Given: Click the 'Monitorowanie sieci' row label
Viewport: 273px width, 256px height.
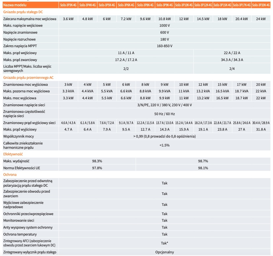Looking at the screenshot, I should pos(18,220).
